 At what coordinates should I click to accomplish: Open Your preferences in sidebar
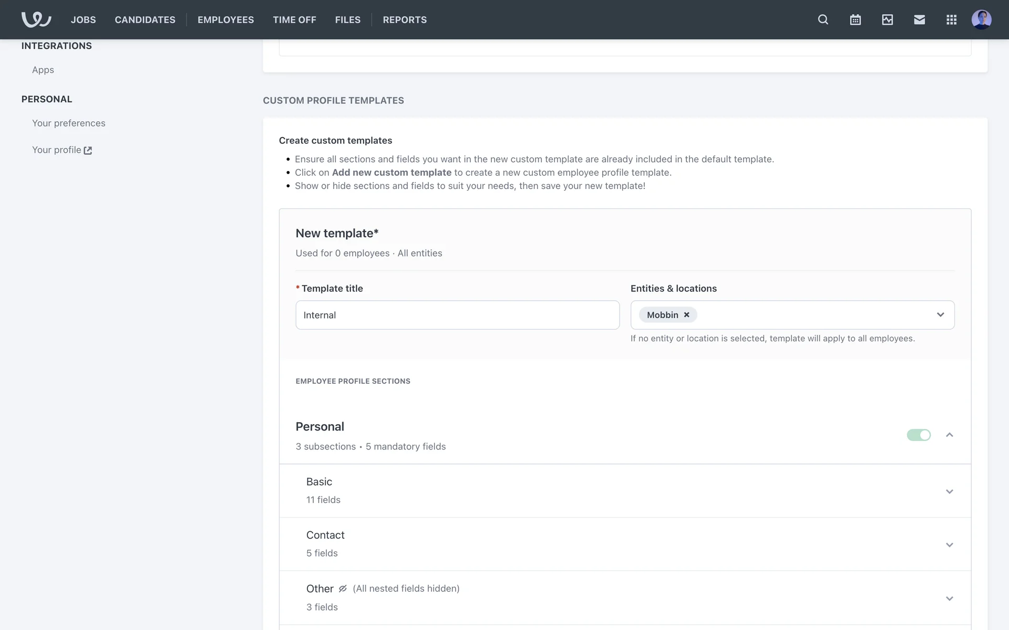coord(68,123)
